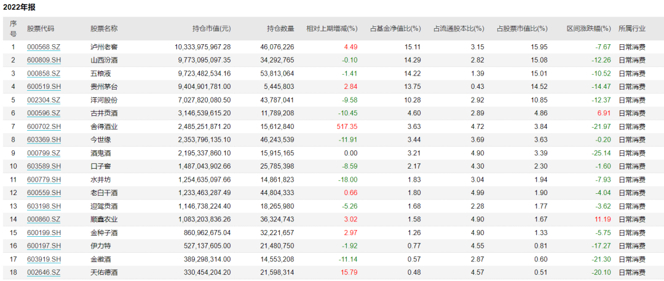This screenshot has width=664, height=281.
Task: Click the 所属行业 column header
Action: pos(632,29)
